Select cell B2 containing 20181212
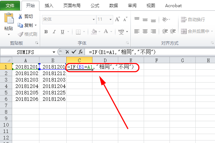215x143 pixels. (x=53, y=73)
